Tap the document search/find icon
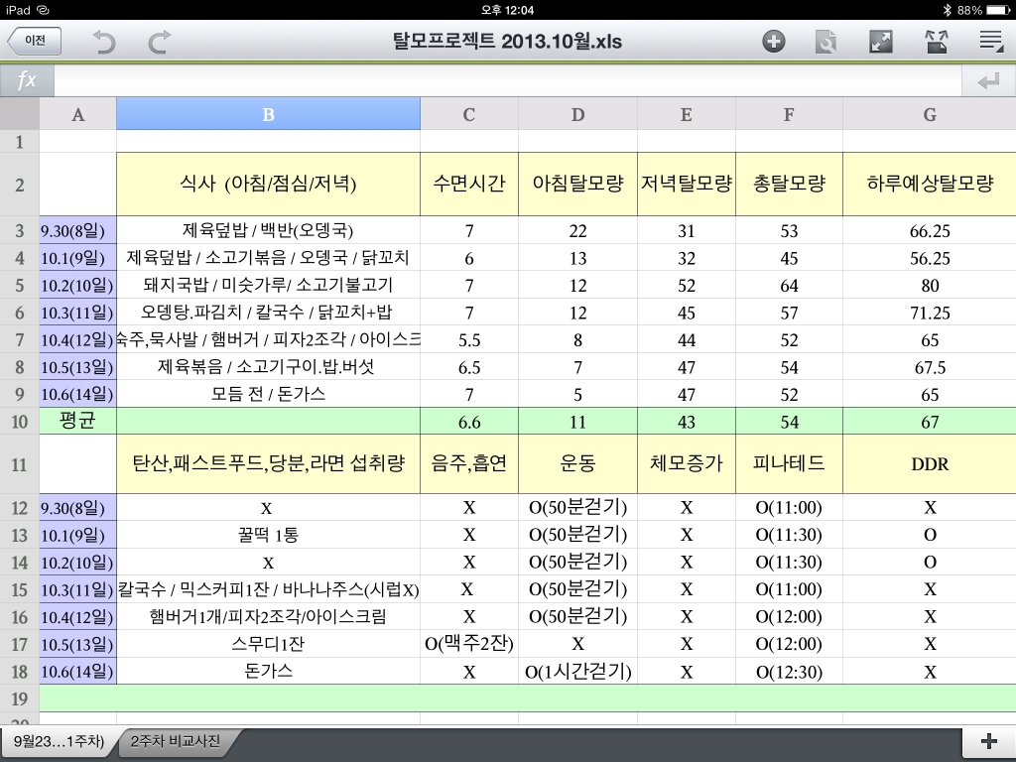1016x762 pixels. tap(826, 42)
